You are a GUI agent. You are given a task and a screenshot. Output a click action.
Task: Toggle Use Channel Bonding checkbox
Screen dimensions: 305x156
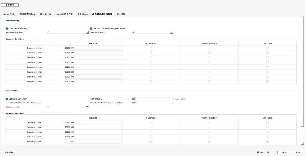[x=6, y=28]
